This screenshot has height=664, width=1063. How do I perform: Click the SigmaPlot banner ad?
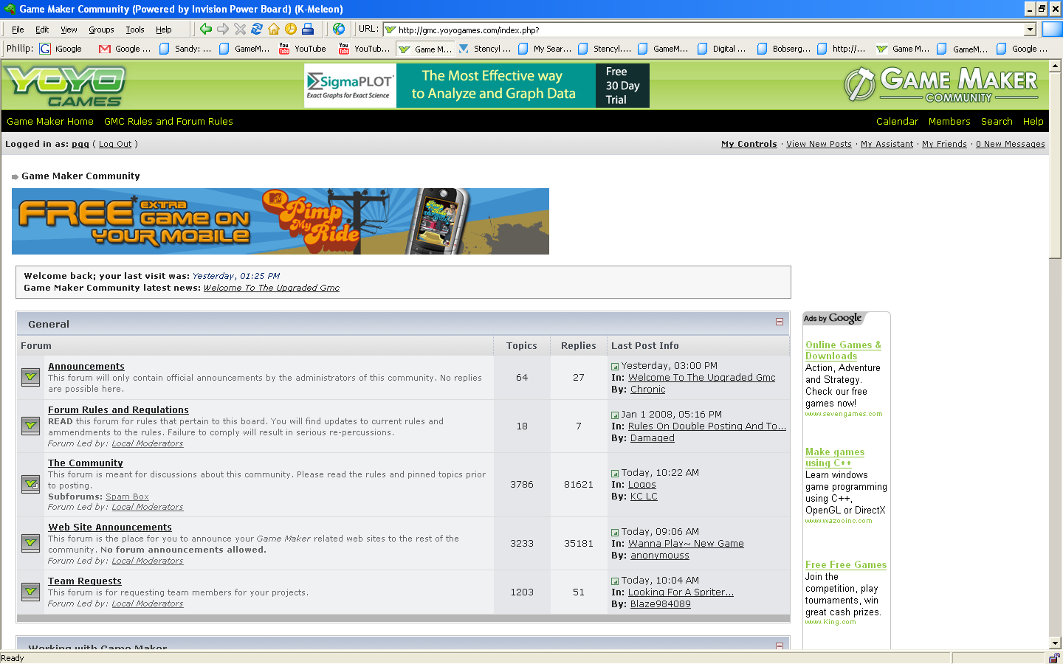pyautogui.click(x=477, y=86)
